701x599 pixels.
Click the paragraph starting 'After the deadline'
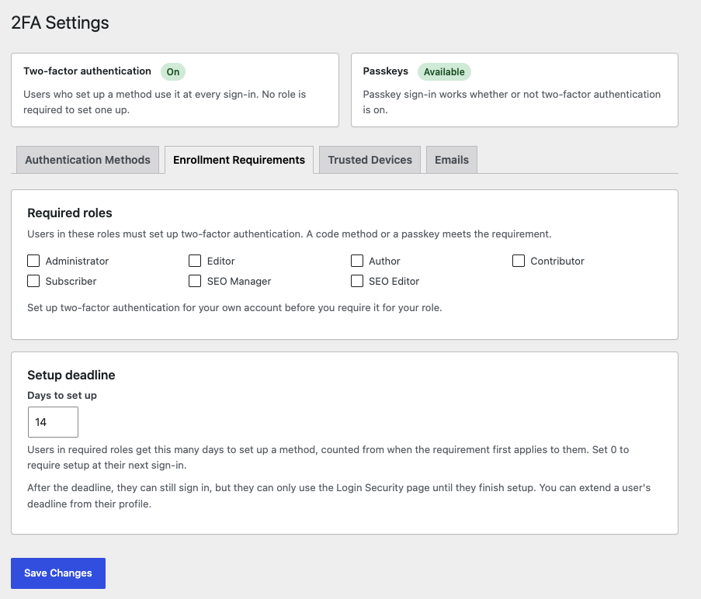coord(339,496)
